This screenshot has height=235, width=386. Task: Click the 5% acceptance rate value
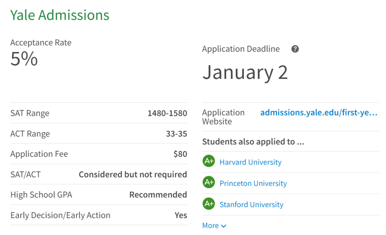click(24, 59)
